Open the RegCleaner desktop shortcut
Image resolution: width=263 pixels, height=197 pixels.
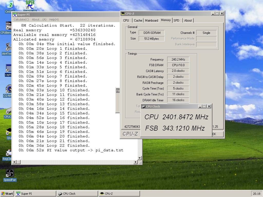point(9,153)
